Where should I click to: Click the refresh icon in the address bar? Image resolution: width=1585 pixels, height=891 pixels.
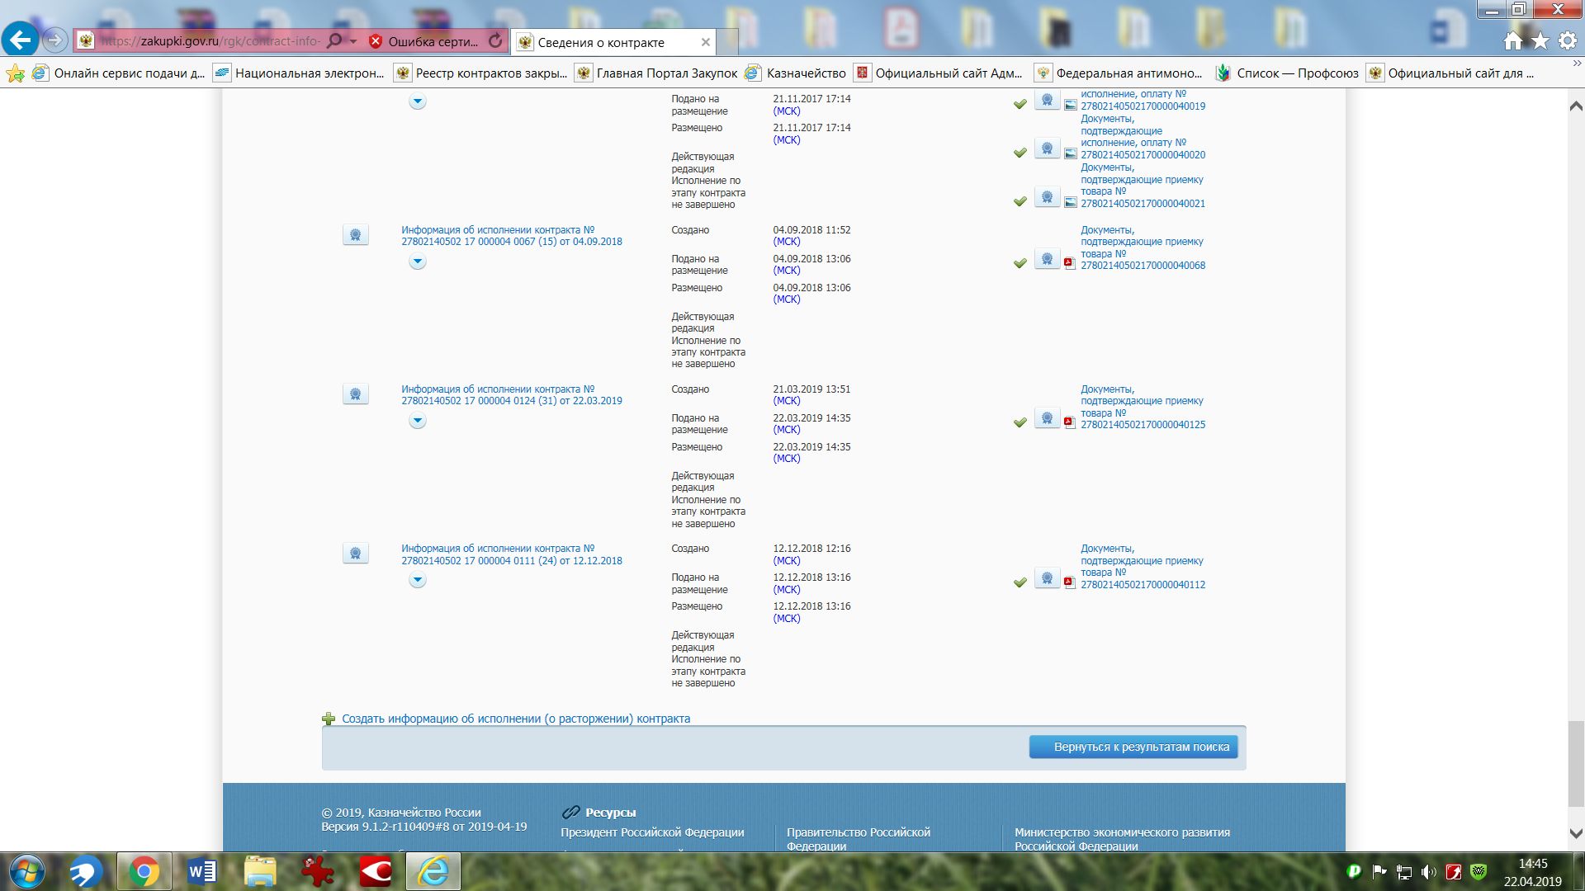(495, 40)
